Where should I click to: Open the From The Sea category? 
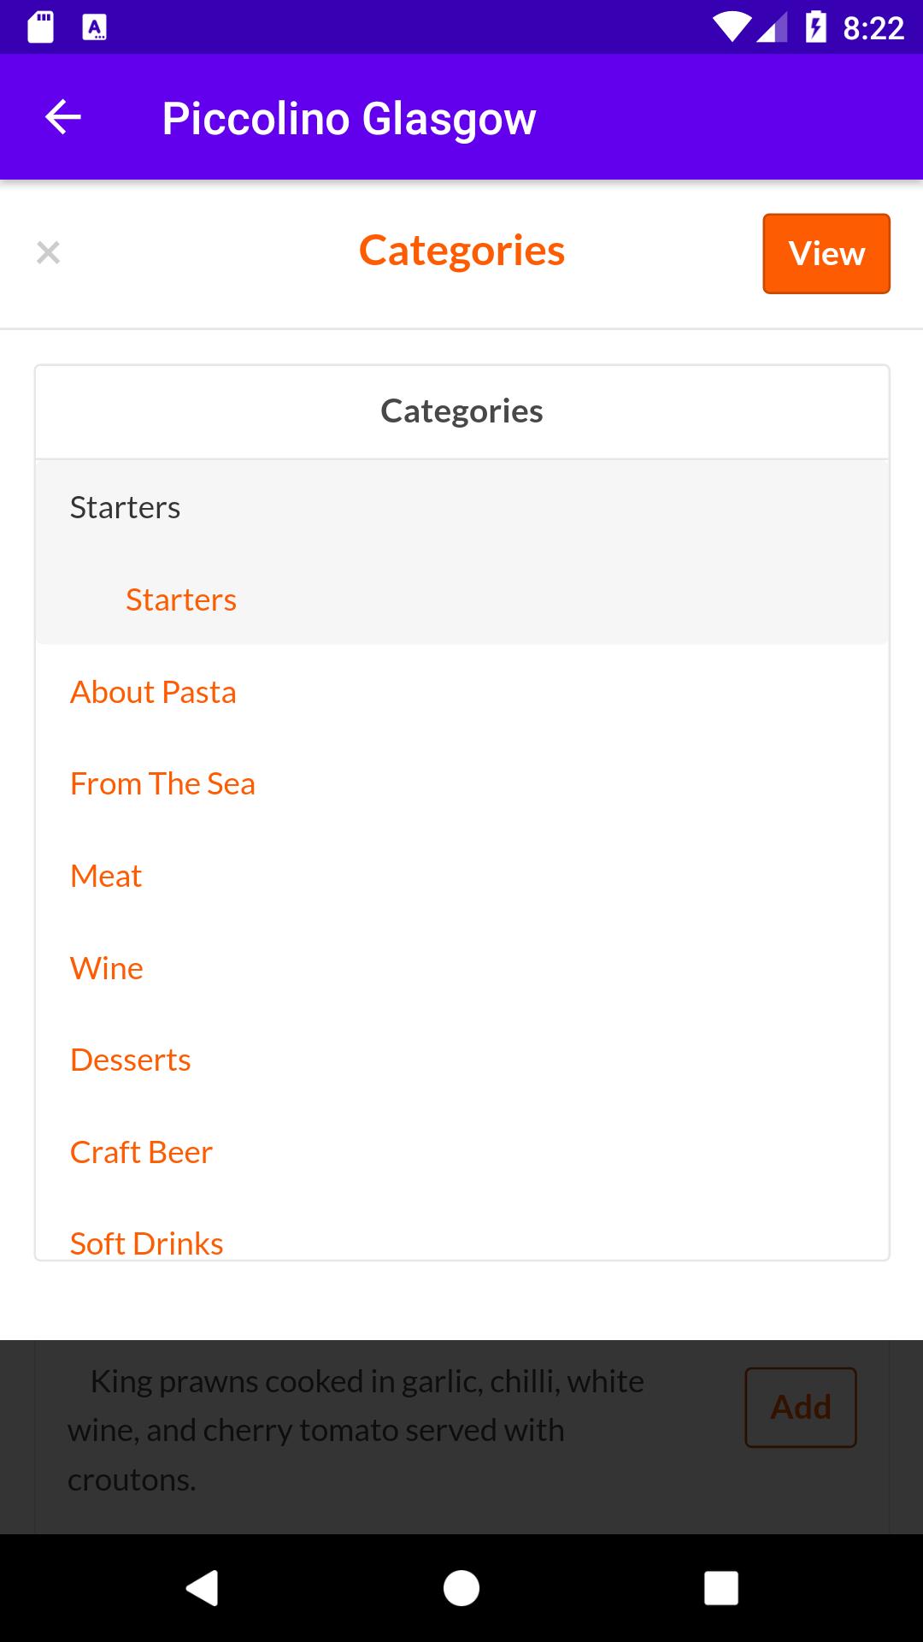(162, 783)
